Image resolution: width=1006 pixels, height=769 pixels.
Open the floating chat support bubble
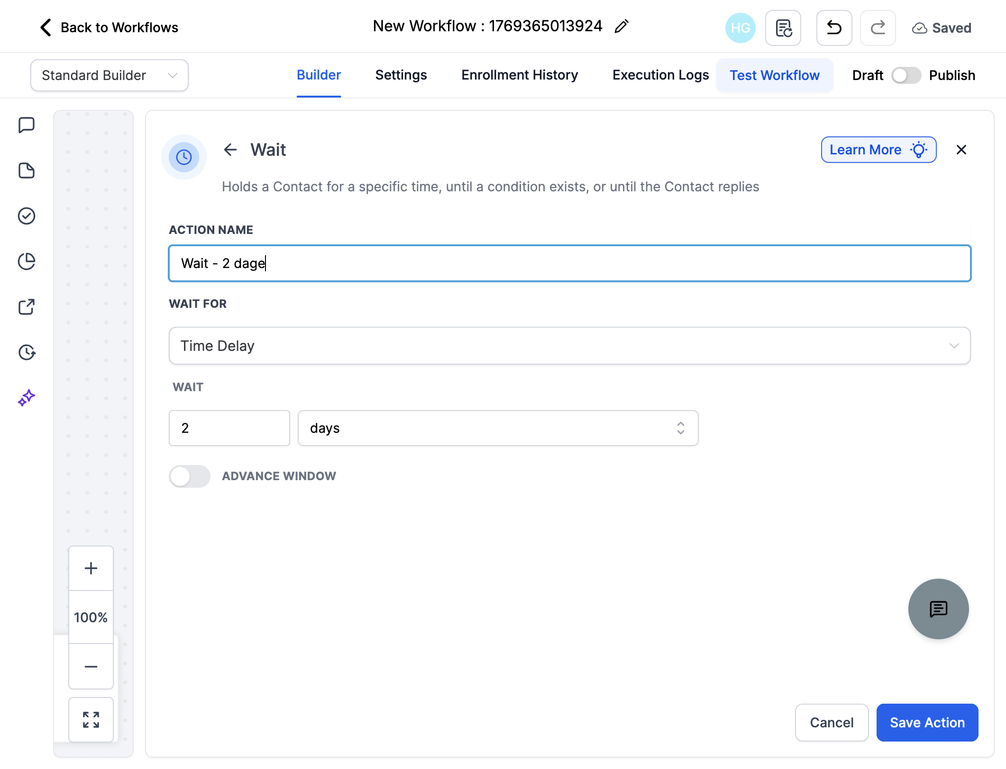(938, 609)
